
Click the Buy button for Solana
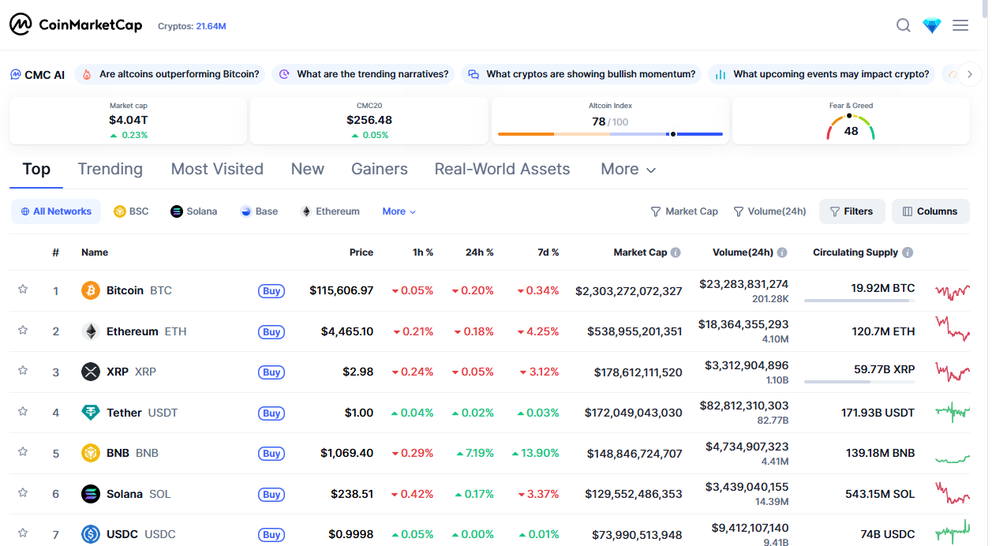point(271,494)
